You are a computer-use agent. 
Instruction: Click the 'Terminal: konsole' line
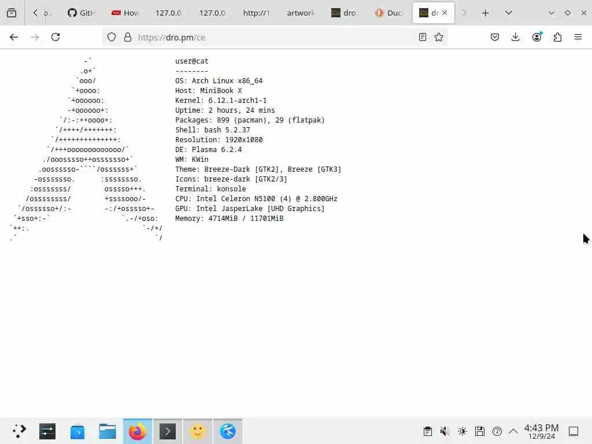coord(210,189)
